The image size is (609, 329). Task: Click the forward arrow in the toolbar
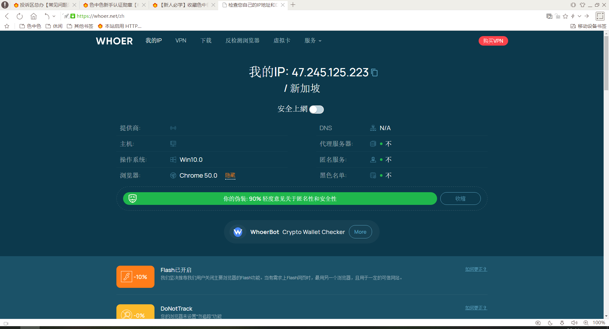(x=587, y=16)
